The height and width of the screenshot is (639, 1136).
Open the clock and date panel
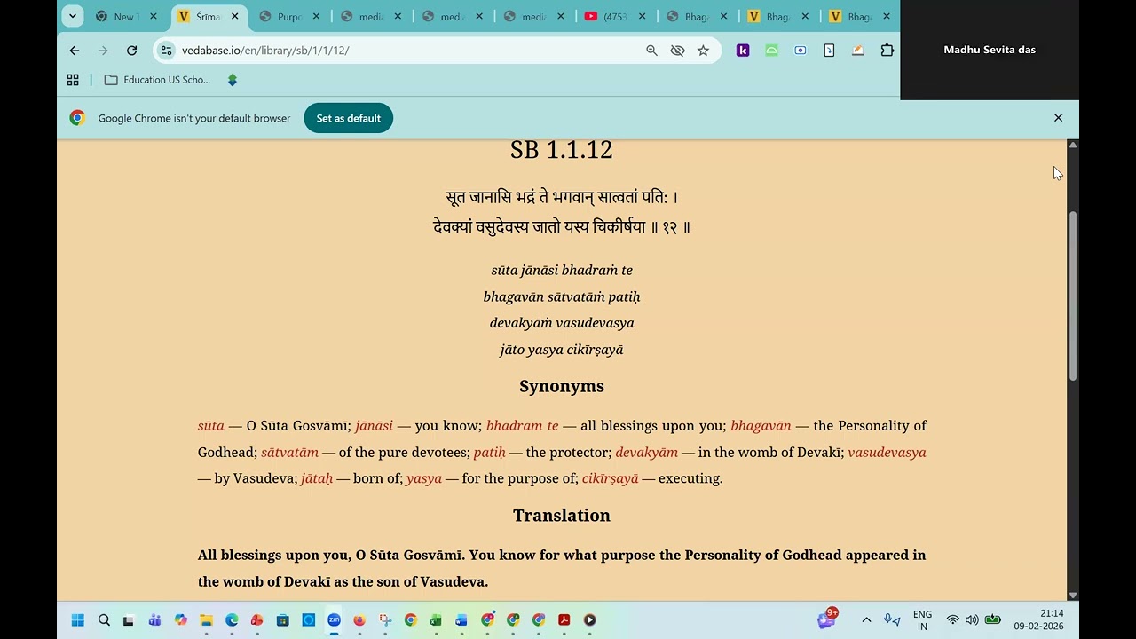[1039, 619]
